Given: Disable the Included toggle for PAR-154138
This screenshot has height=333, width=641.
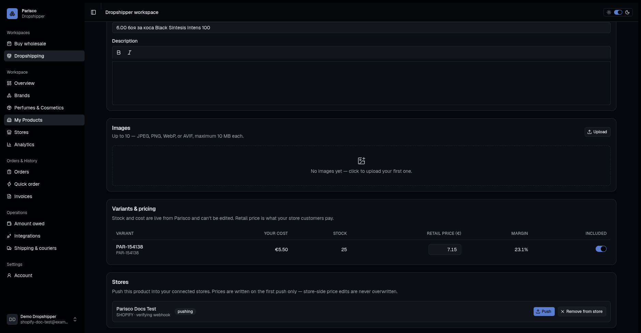Looking at the screenshot, I should pos(601,249).
